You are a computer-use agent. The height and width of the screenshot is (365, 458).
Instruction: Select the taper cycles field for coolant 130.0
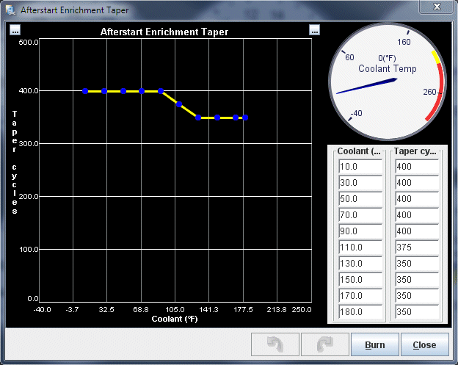[417, 264]
